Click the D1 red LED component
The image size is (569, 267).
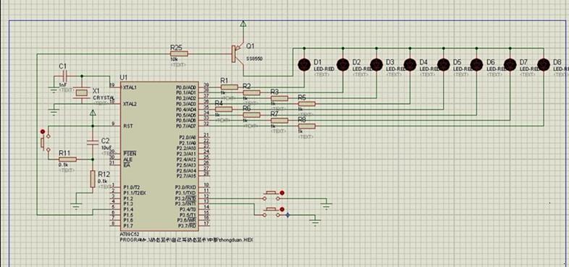[304, 64]
